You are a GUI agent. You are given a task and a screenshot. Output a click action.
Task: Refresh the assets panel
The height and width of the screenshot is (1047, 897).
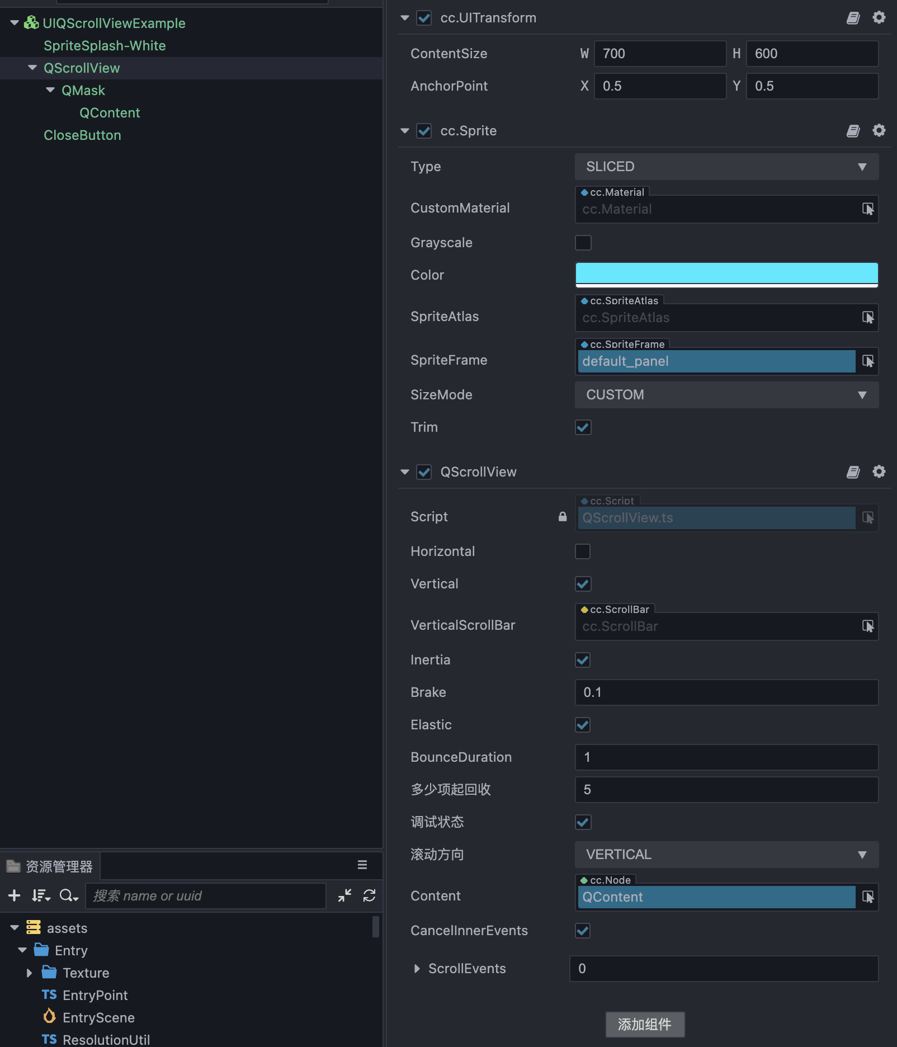[369, 895]
